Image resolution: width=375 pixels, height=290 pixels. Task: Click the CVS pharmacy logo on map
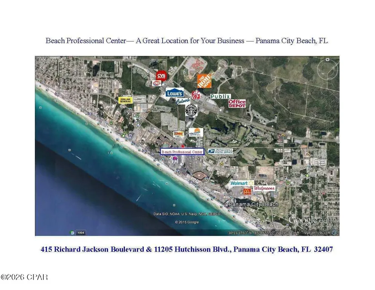pyautogui.click(x=161, y=75)
